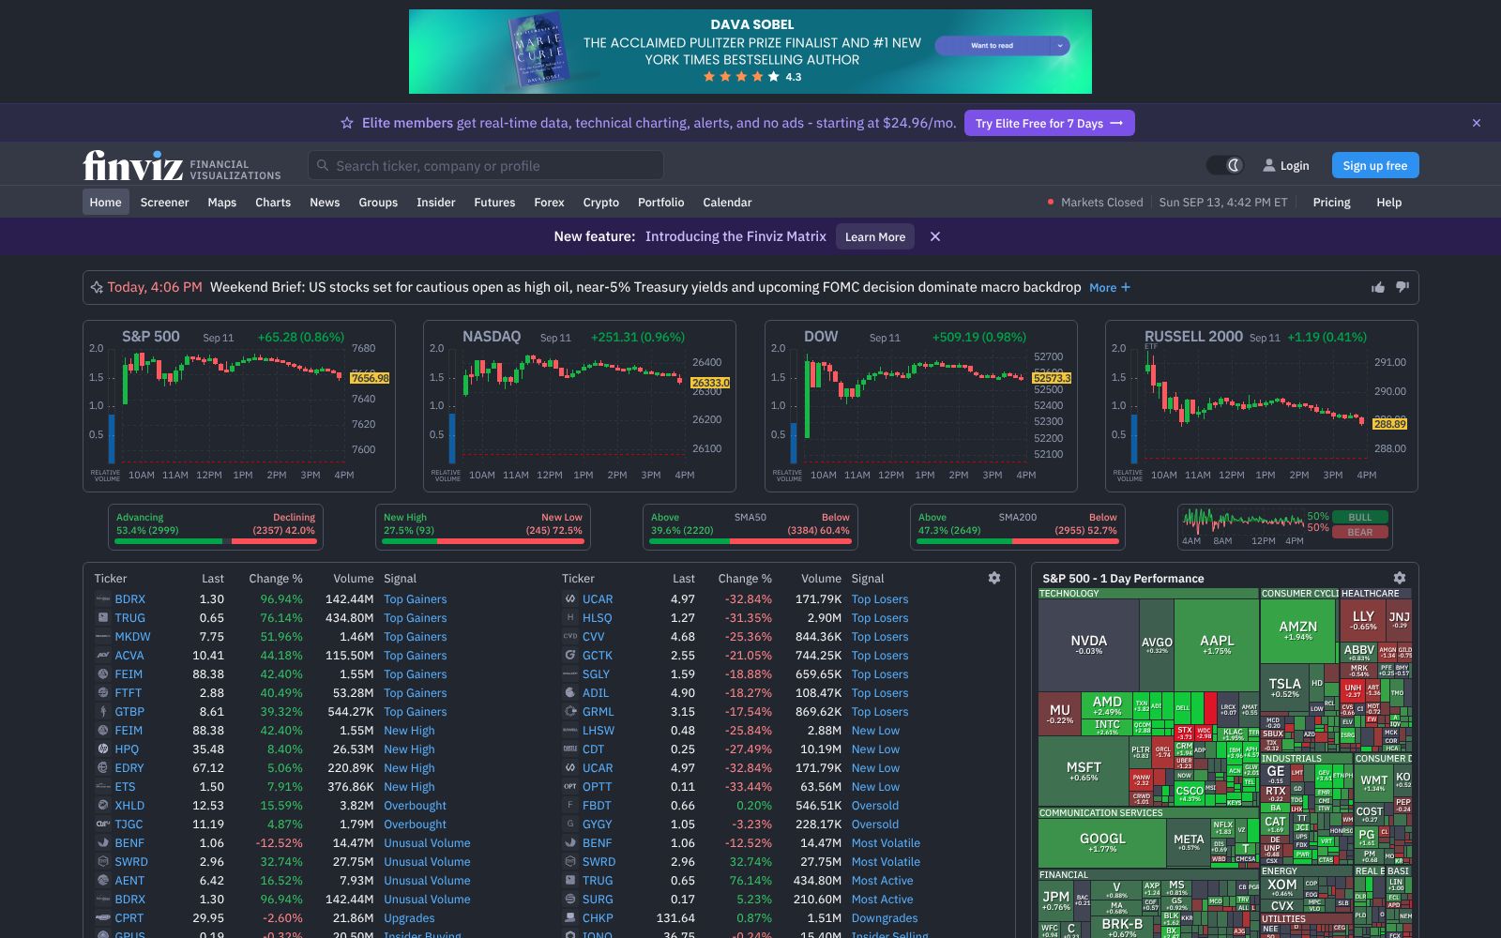Click the star icon beside Elite members
The height and width of the screenshot is (938, 1501).
347,123
